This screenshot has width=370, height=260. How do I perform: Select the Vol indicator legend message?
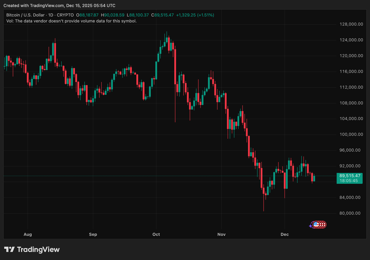pyautogui.click(x=71, y=21)
